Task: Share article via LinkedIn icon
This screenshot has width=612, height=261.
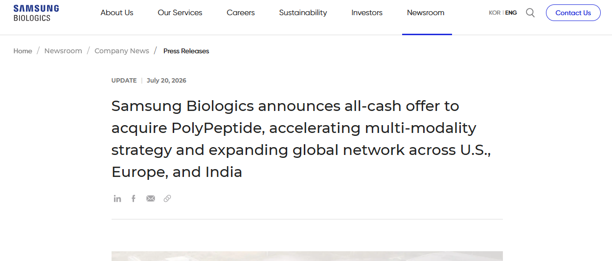Action: [117, 198]
